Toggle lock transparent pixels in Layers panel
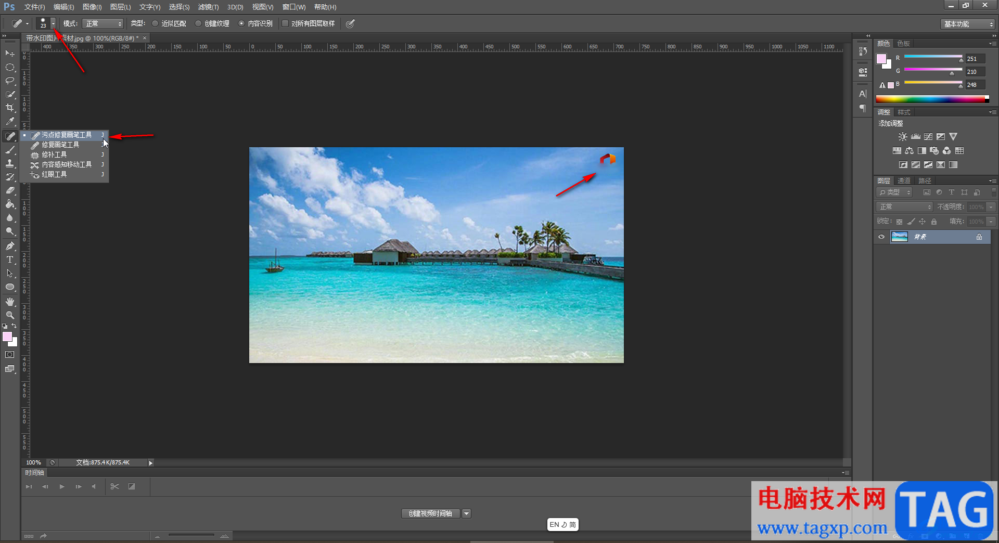Screen dimensions: 999x543 point(899,222)
